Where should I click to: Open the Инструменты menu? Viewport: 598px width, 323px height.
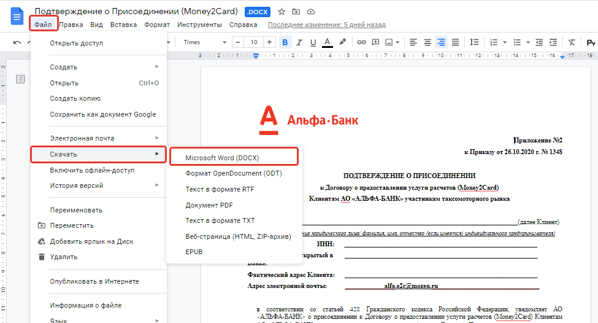(199, 25)
